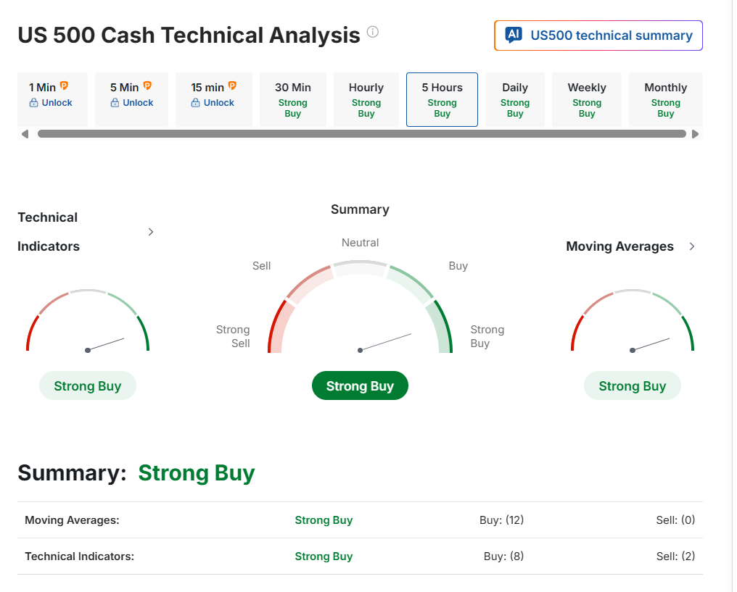Viewport: 737px width, 592px height.
Task: Click the premium badge on 1 Min
Action: pos(64,86)
